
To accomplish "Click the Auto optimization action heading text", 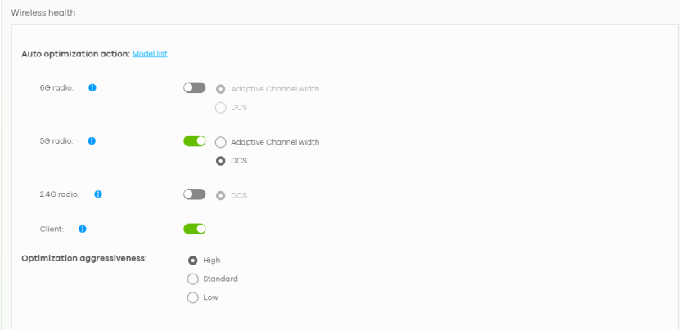I will tap(76, 54).
